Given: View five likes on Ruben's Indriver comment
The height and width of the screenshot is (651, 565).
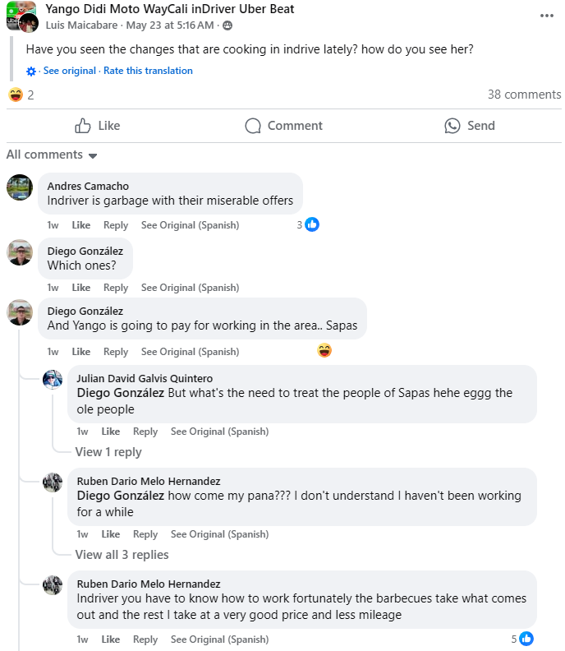Looking at the screenshot, I should coord(522,639).
